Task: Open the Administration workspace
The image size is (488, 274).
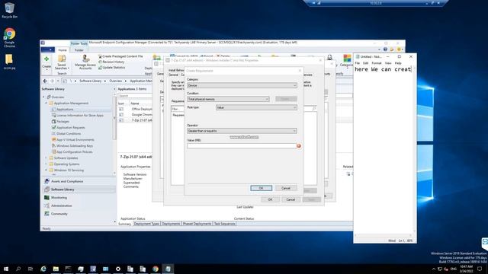Action: pos(79,205)
